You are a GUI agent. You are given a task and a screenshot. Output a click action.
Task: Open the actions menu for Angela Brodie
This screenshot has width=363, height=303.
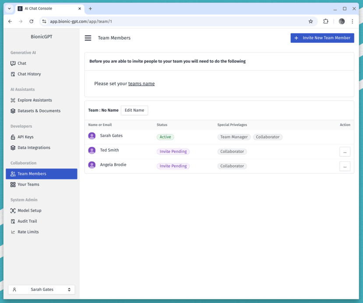coord(345,166)
